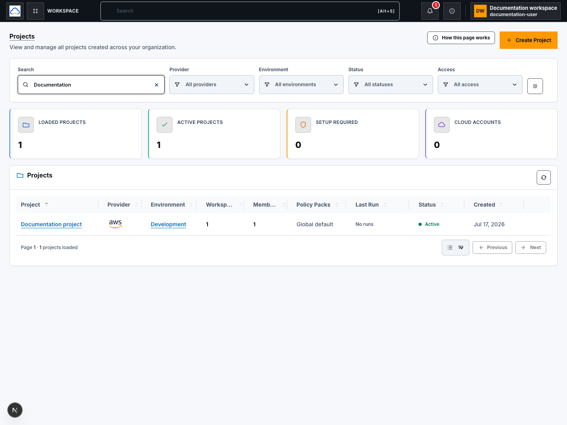567x425 pixels.
Task: Click the Active Projects card
Action: click(x=214, y=134)
